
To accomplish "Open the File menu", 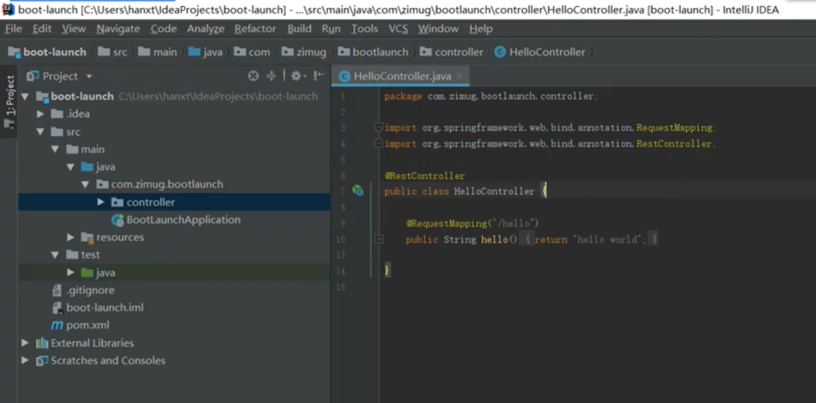I will (x=13, y=29).
